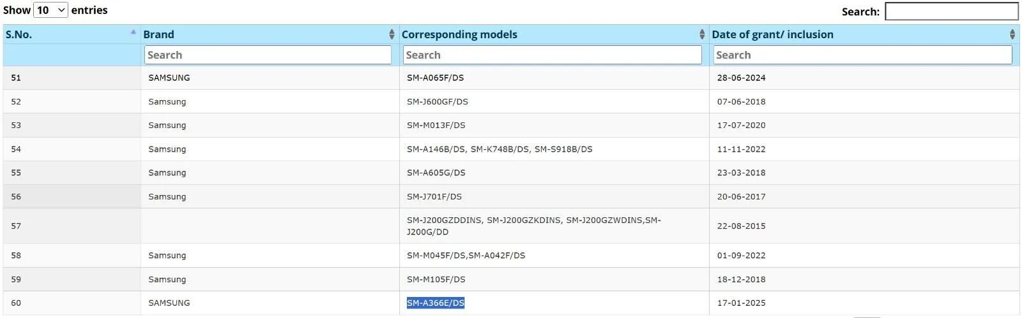
Task: Click the SM-A146B/DS models cell in row 54
Action: pyautogui.click(x=499, y=149)
